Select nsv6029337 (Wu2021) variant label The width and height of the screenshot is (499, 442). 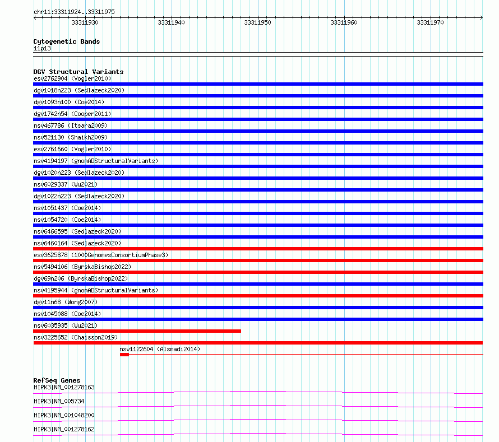point(66,184)
